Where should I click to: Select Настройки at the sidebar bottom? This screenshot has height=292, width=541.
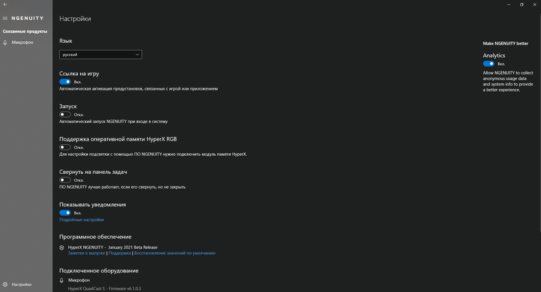click(22, 285)
